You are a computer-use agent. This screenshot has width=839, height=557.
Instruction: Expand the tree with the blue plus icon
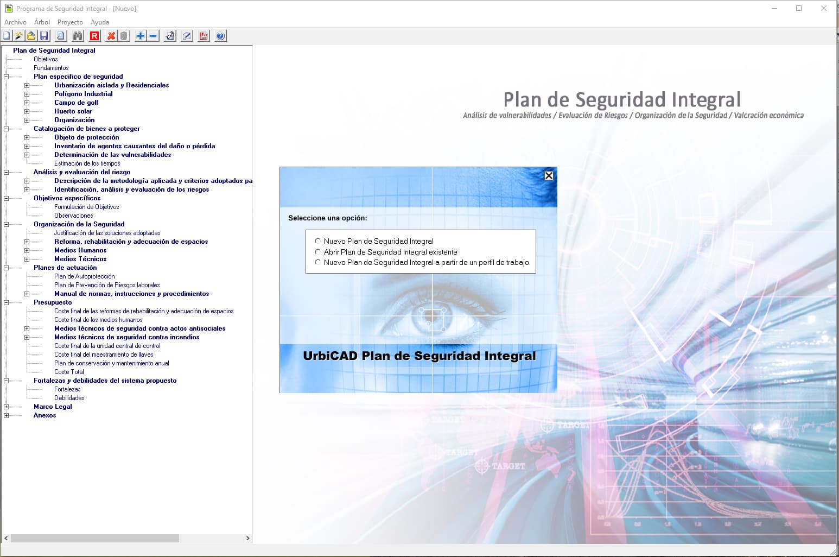(x=141, y=36)
